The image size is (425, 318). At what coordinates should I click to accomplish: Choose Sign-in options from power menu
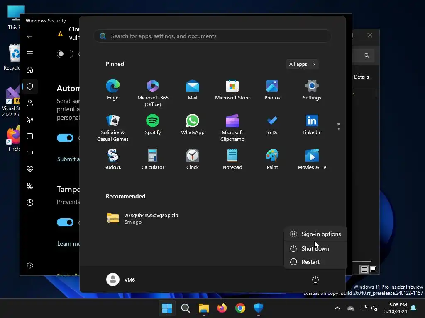tap(315, 234)
